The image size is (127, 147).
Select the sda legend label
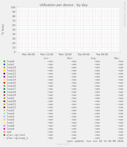(x=9, y=132)
